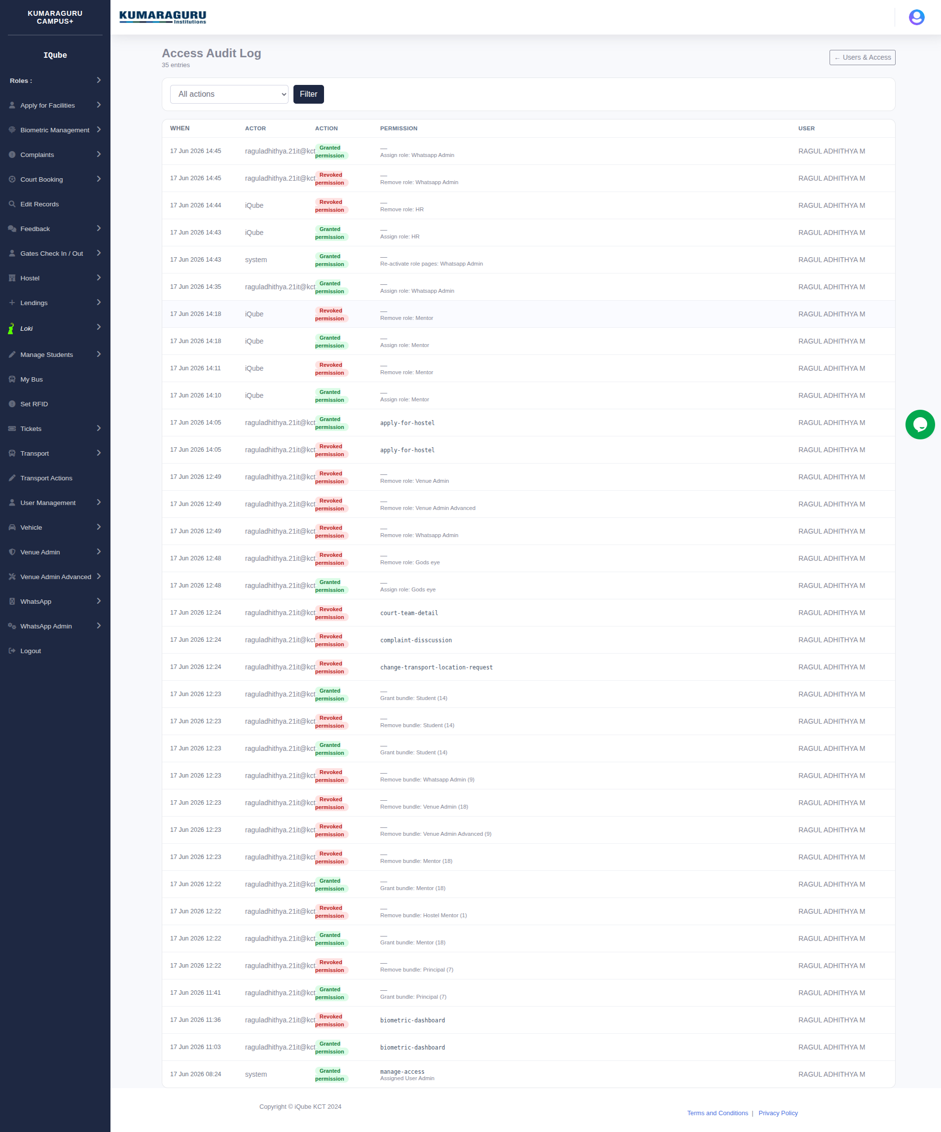The image size is (941, 1132).
Task: Click the Court Booking ball icon
Action: [12, 180]
